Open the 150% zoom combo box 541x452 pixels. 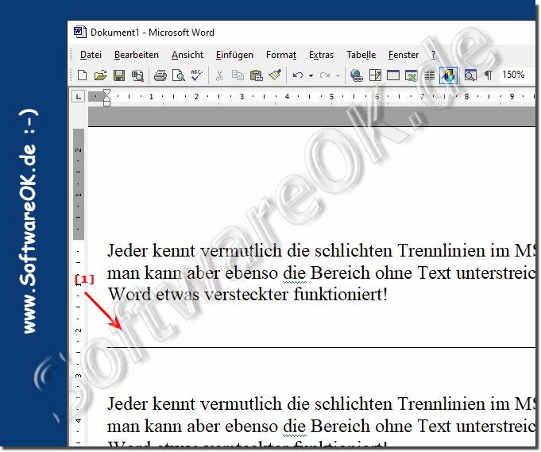517,75
